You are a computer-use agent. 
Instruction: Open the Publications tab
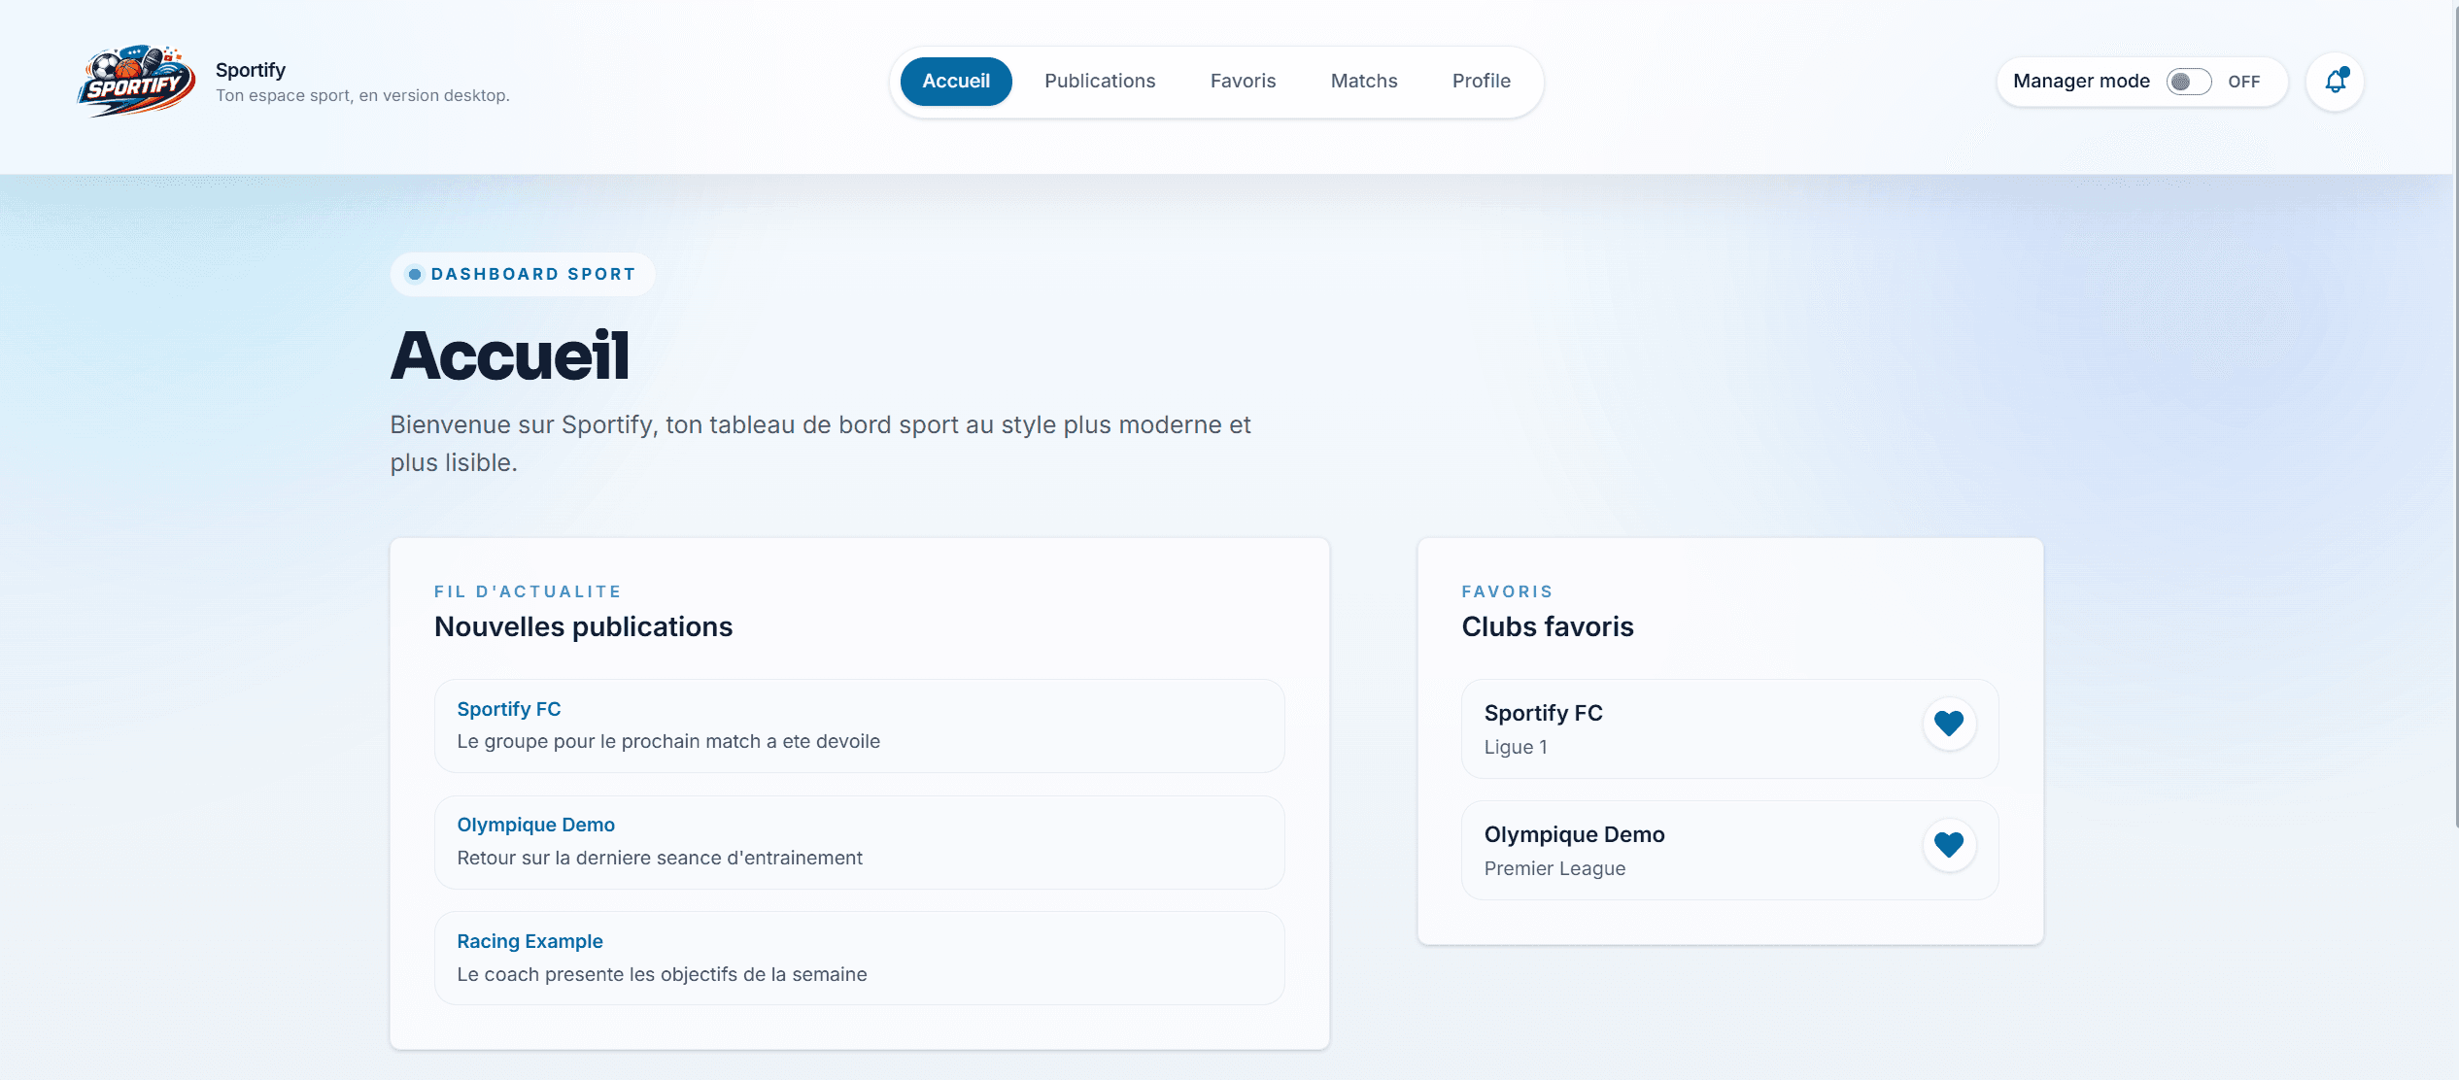[1100, 82]
